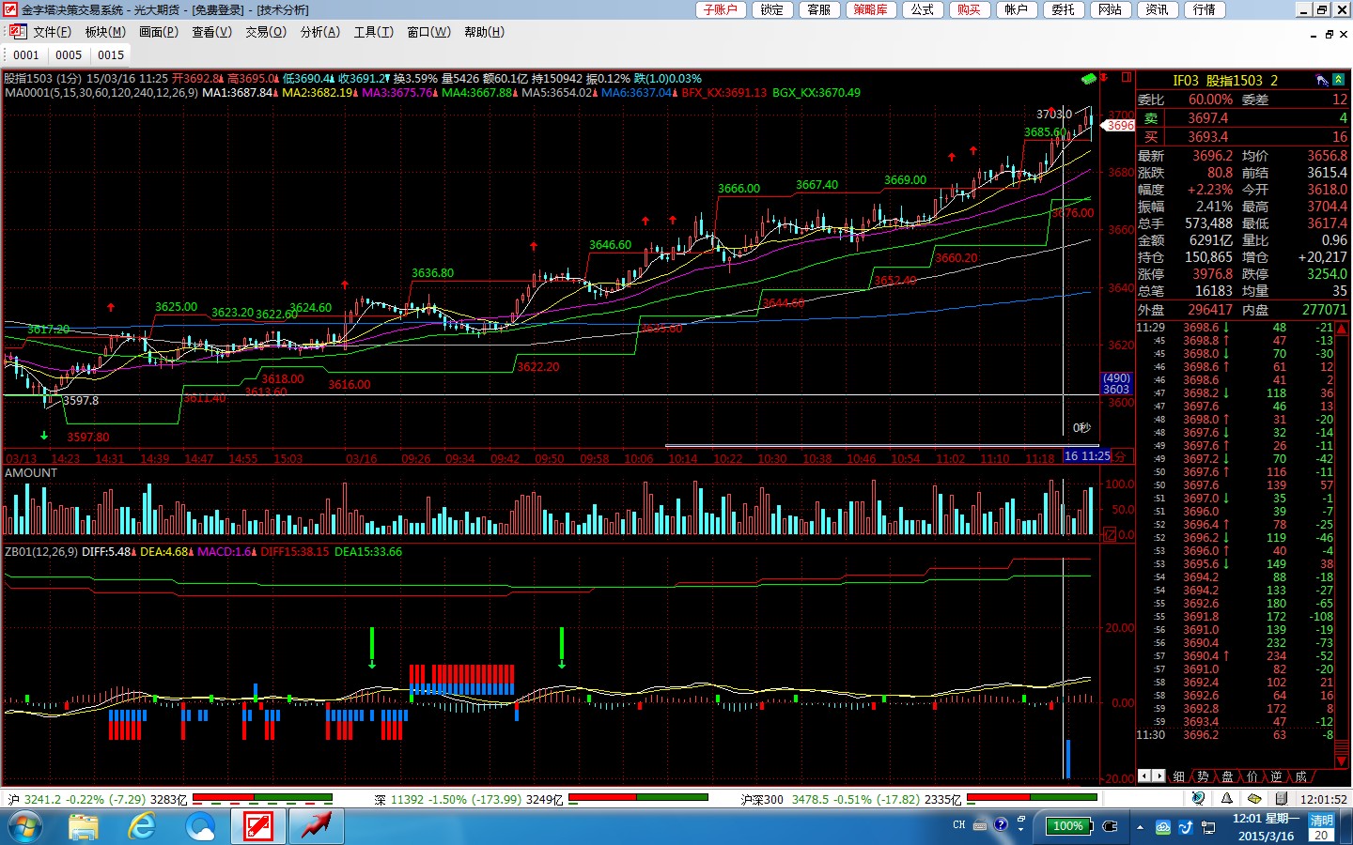Image resolution: width=1353 pixels, height=845 pixels.
Task: Click the red down arrow at tick list bottom
Action: point(1342,763)
